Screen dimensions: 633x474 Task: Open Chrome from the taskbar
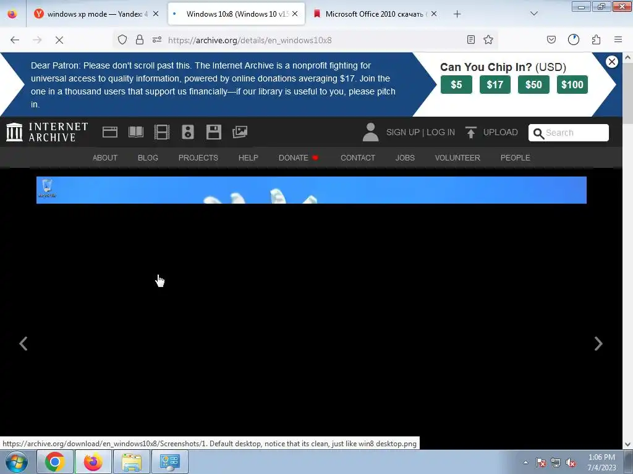(55, 462)
